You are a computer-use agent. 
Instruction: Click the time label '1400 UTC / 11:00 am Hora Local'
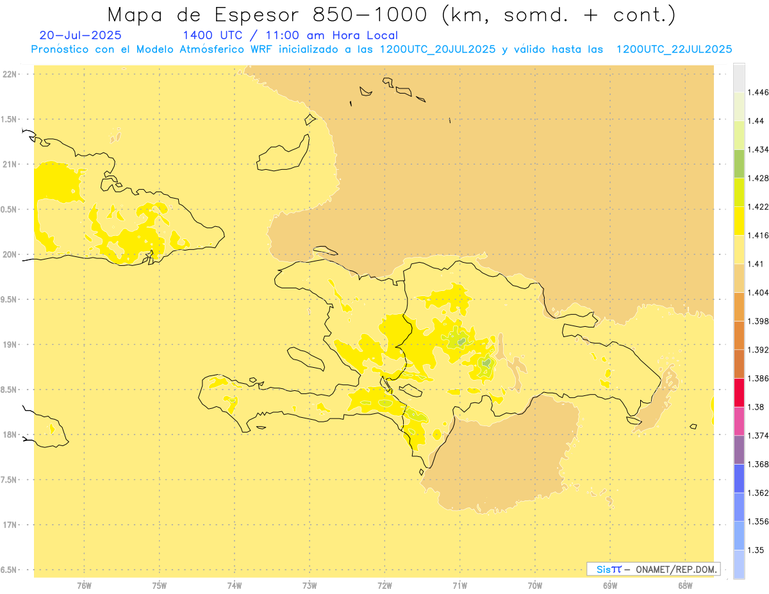(290, 35)
